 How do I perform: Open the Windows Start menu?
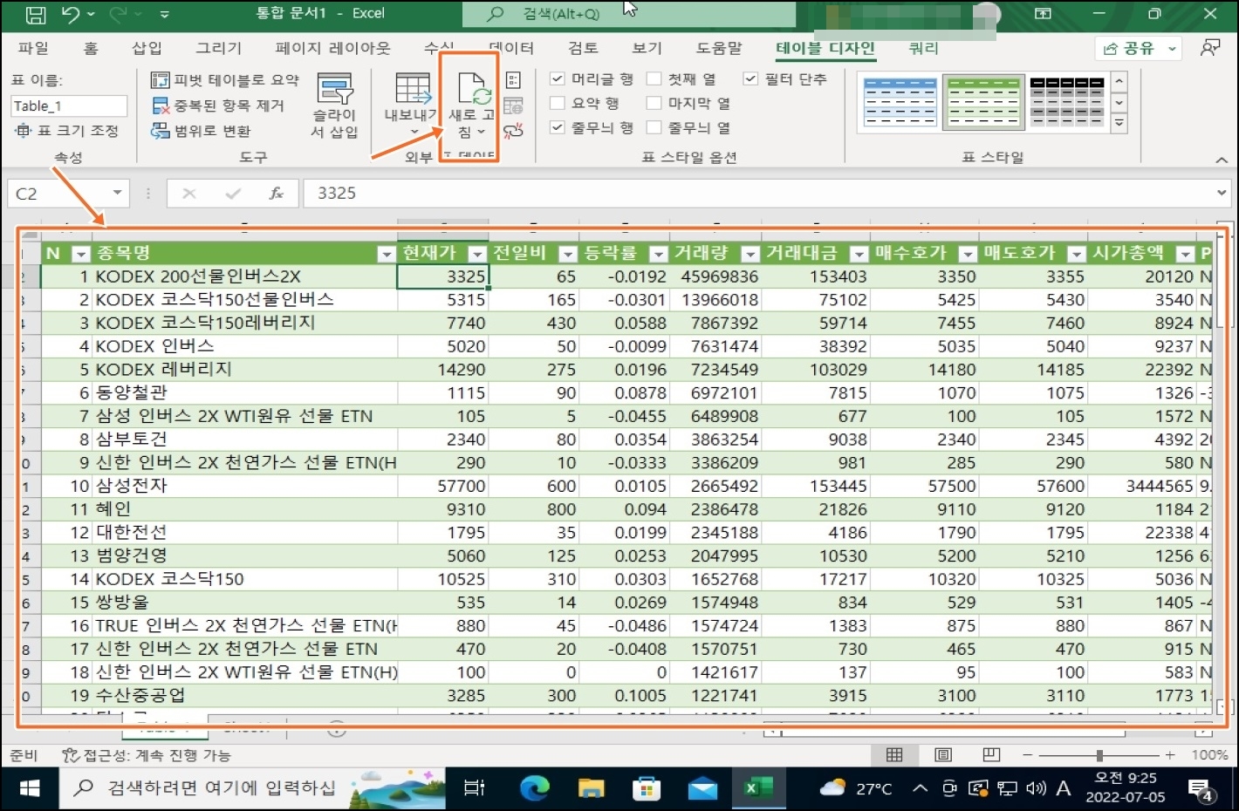[30, 788]
